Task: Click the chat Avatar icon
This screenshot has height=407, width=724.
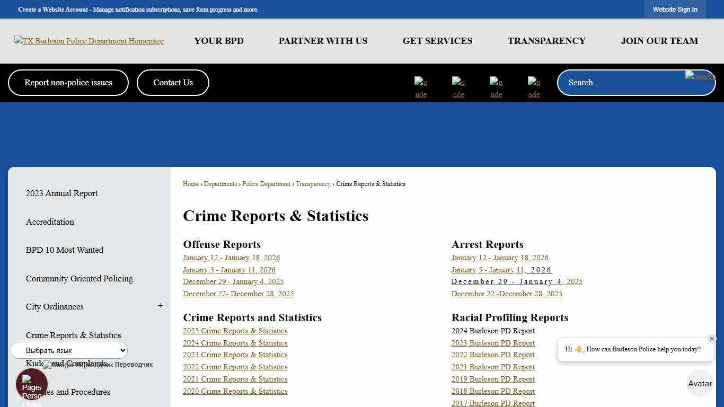Action: (x=700, y=383)
